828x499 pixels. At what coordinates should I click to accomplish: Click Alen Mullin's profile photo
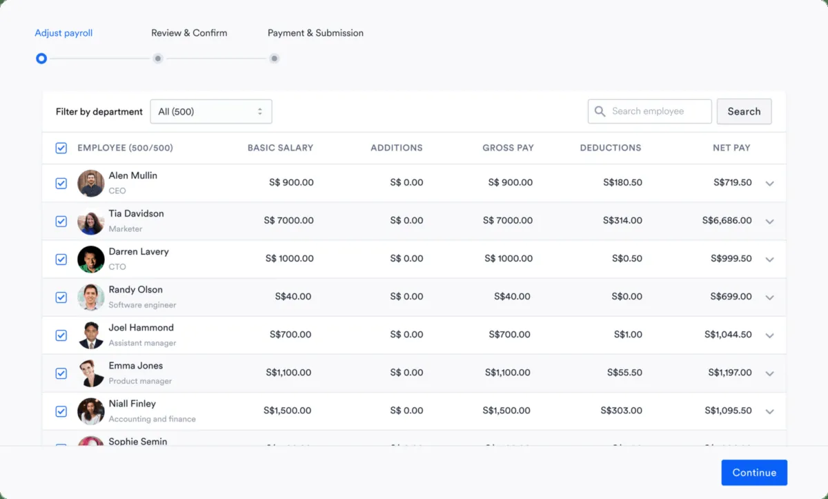coord(91,184)
